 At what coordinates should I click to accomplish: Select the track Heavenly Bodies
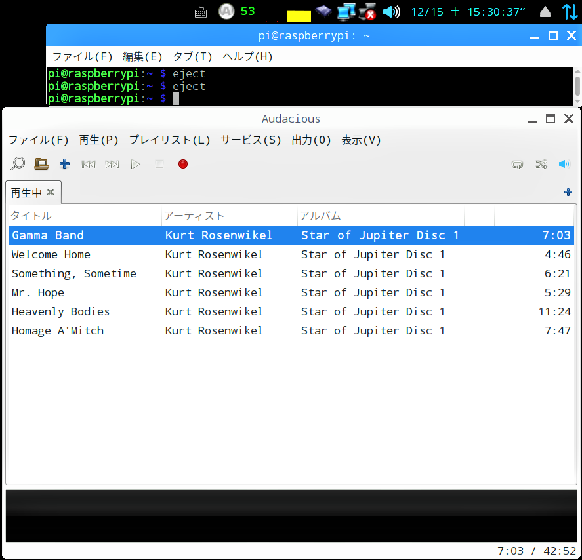(291, 311)
